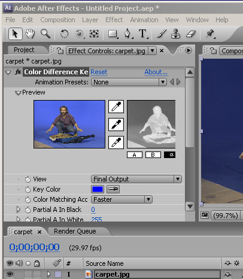Toggle stopwatch for Color Matching Accuracy

(28, 199)
